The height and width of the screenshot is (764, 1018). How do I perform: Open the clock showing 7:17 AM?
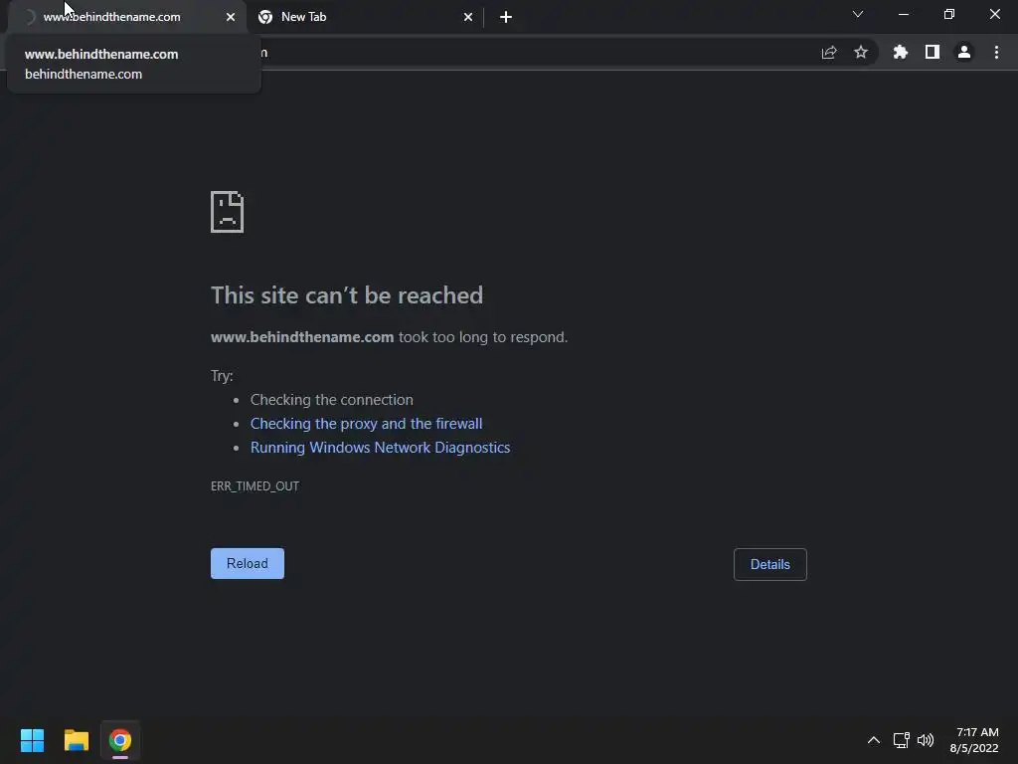click(x=974, y=740)
